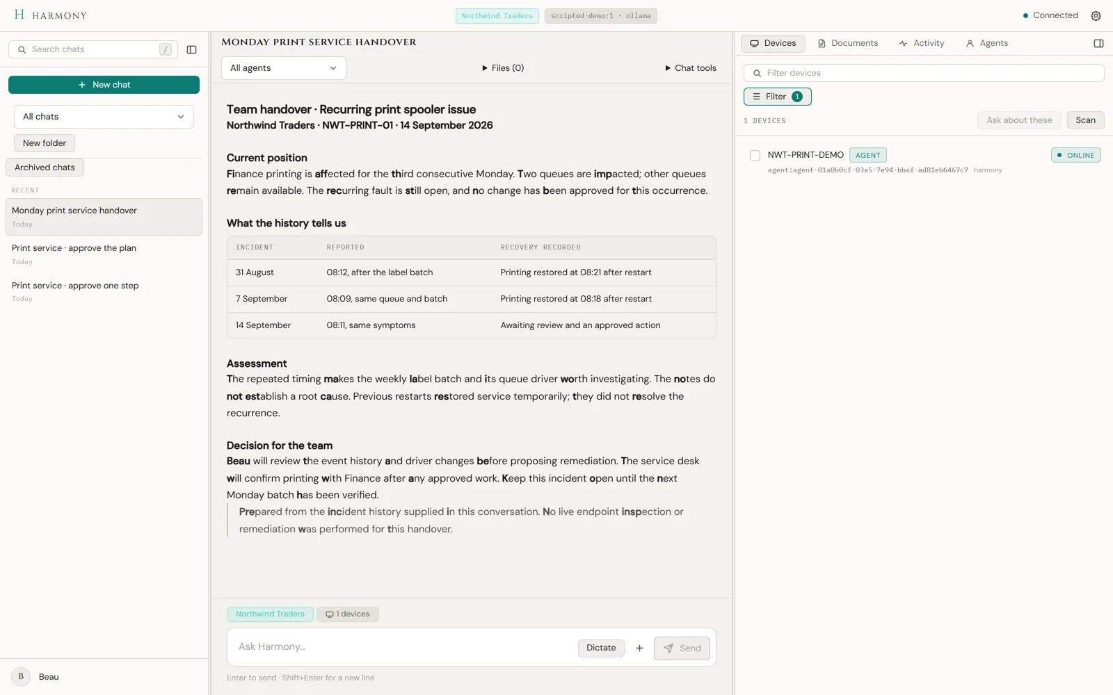Switch to the Documents tab
The image size is (1113, 695).
pos(848,43)
